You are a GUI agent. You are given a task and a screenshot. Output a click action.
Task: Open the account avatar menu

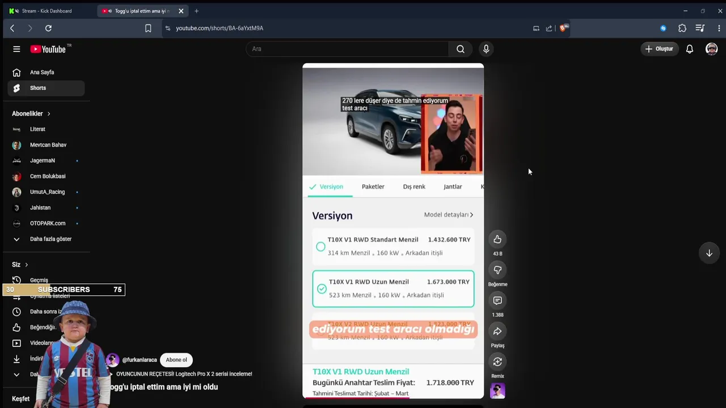tap(711, 49)
